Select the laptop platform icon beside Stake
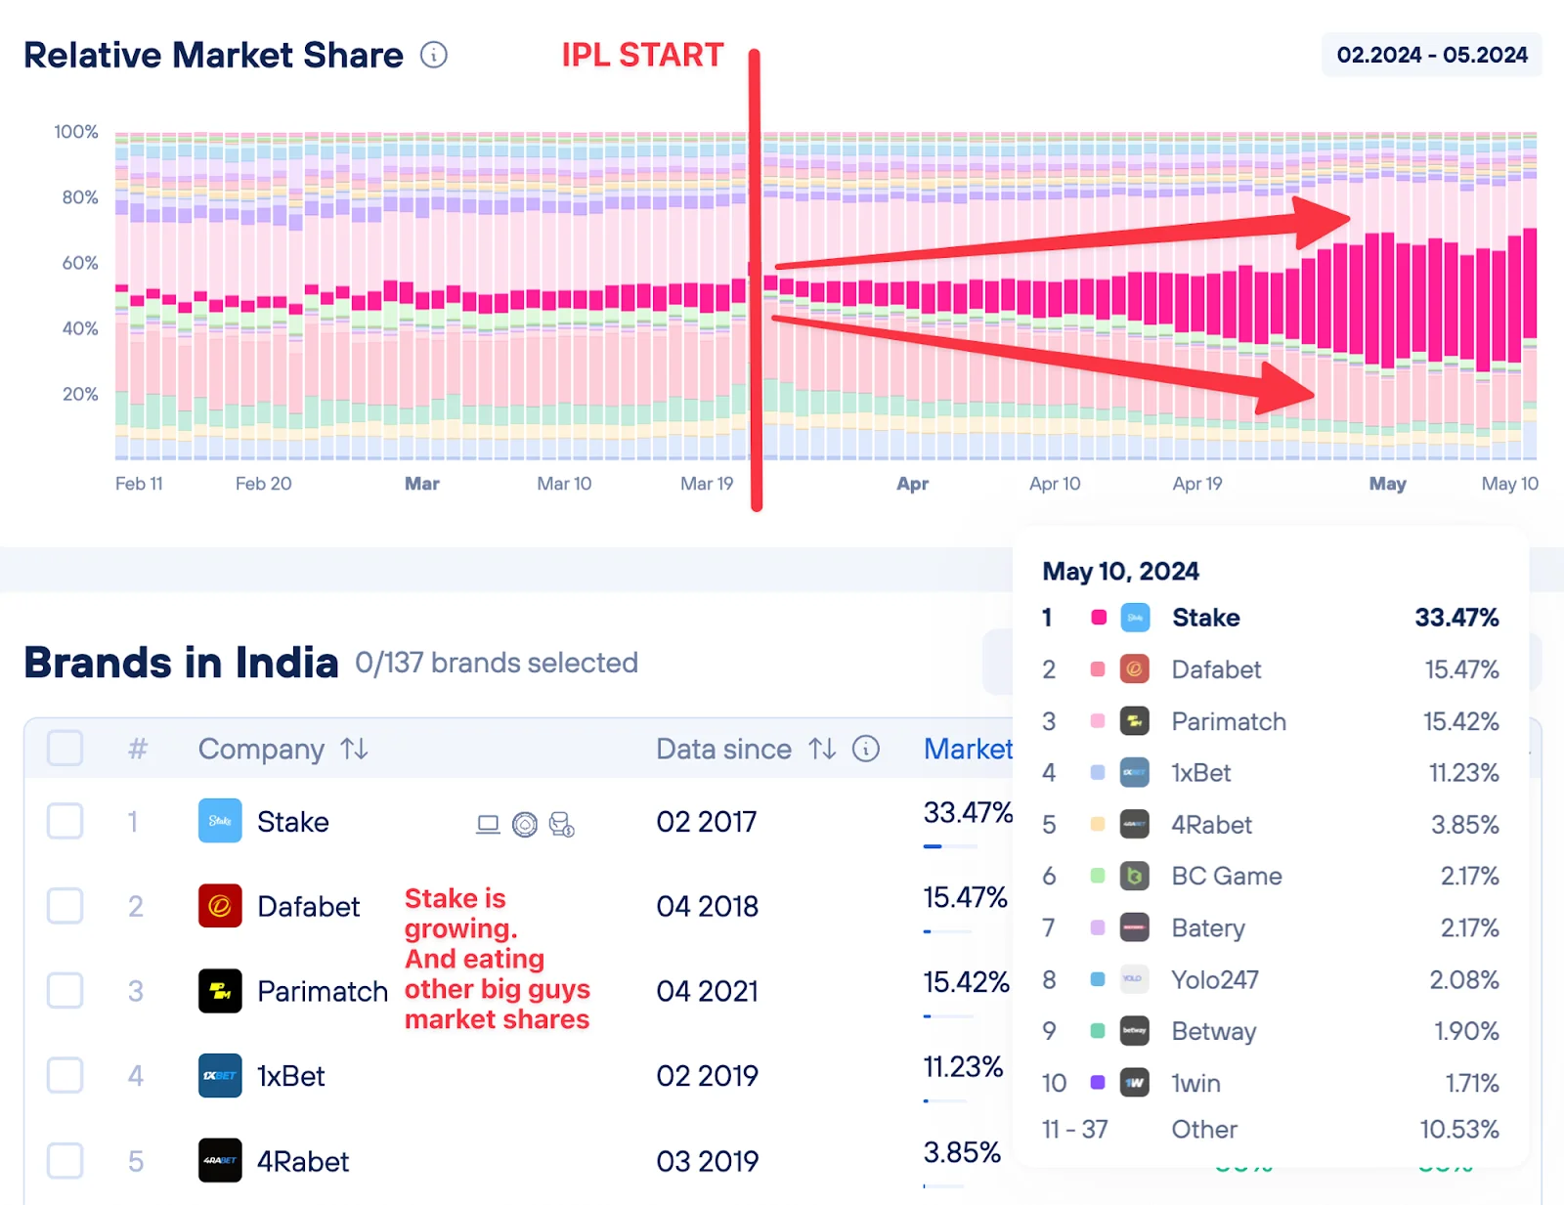1564x1205 pixels. pyautogui.click(x=487, y=824)
